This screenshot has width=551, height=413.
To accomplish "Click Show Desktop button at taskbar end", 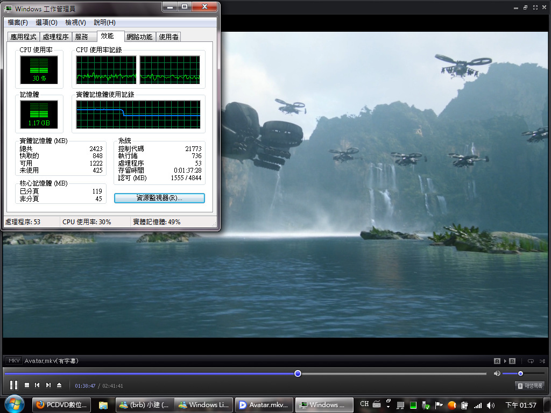I will click(548, 405).
